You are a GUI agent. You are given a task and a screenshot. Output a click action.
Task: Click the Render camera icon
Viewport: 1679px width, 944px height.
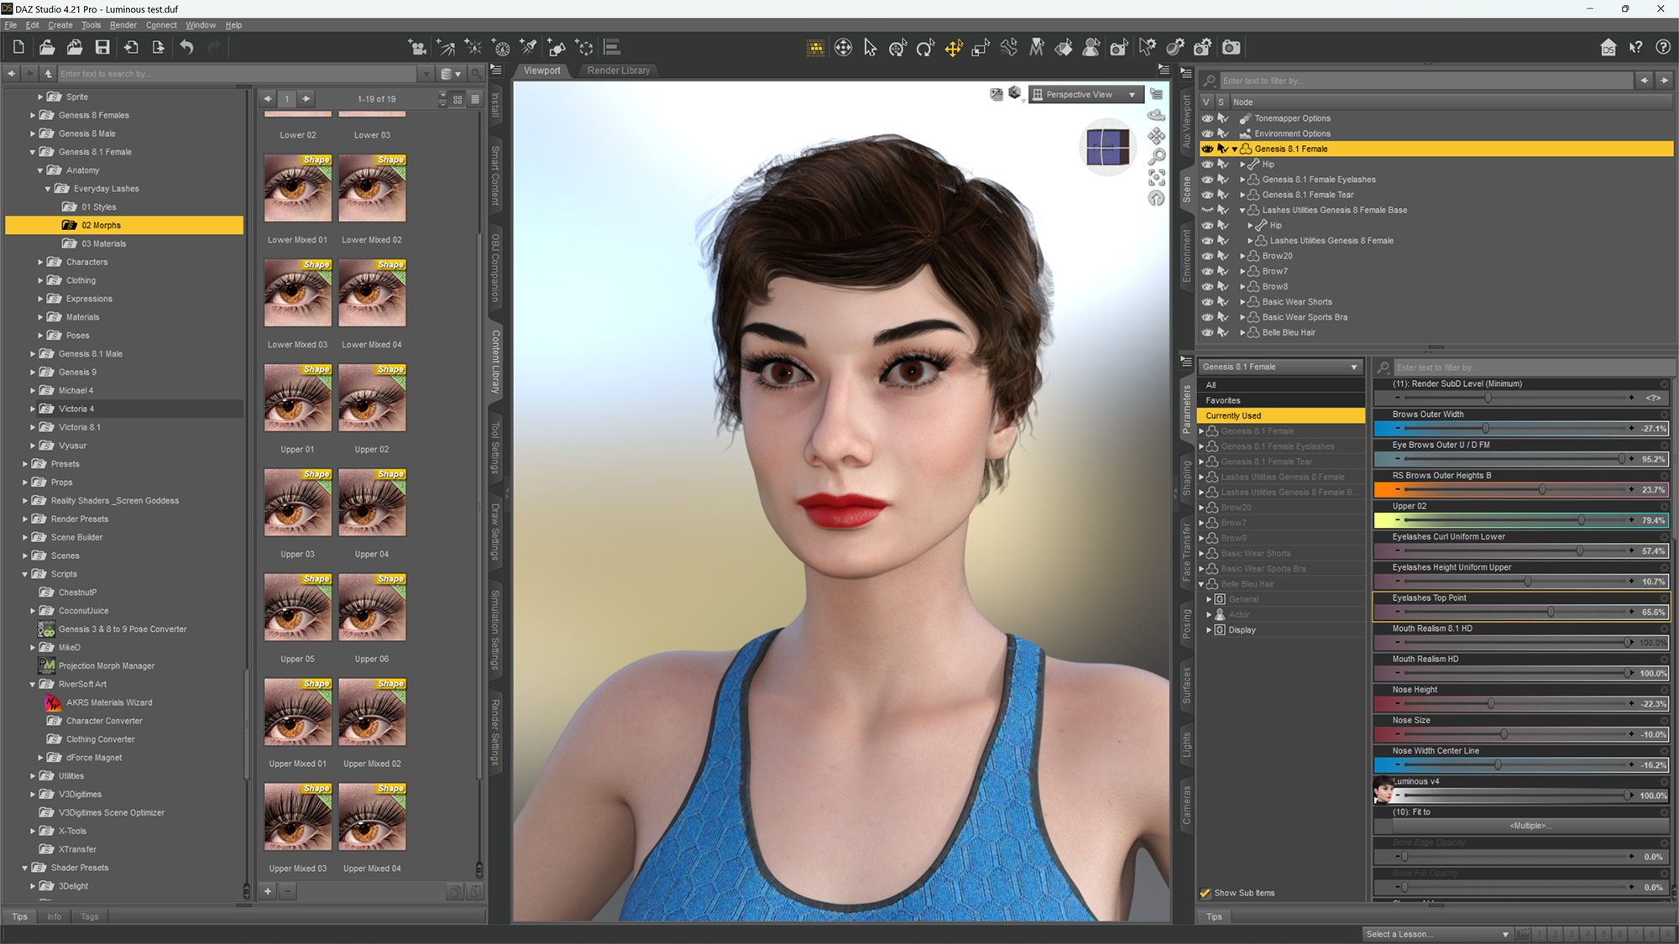click(1231, 48)
